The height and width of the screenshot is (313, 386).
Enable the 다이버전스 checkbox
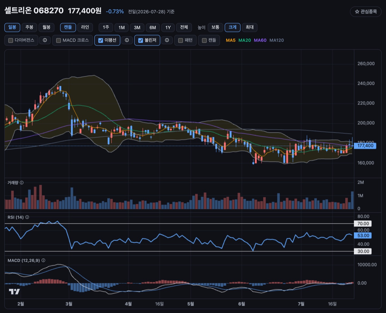(x=11, y=40)
